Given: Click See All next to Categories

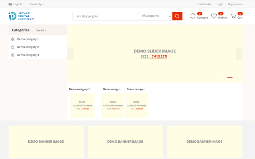Looking at the screenshot, I should pos(41,30).
